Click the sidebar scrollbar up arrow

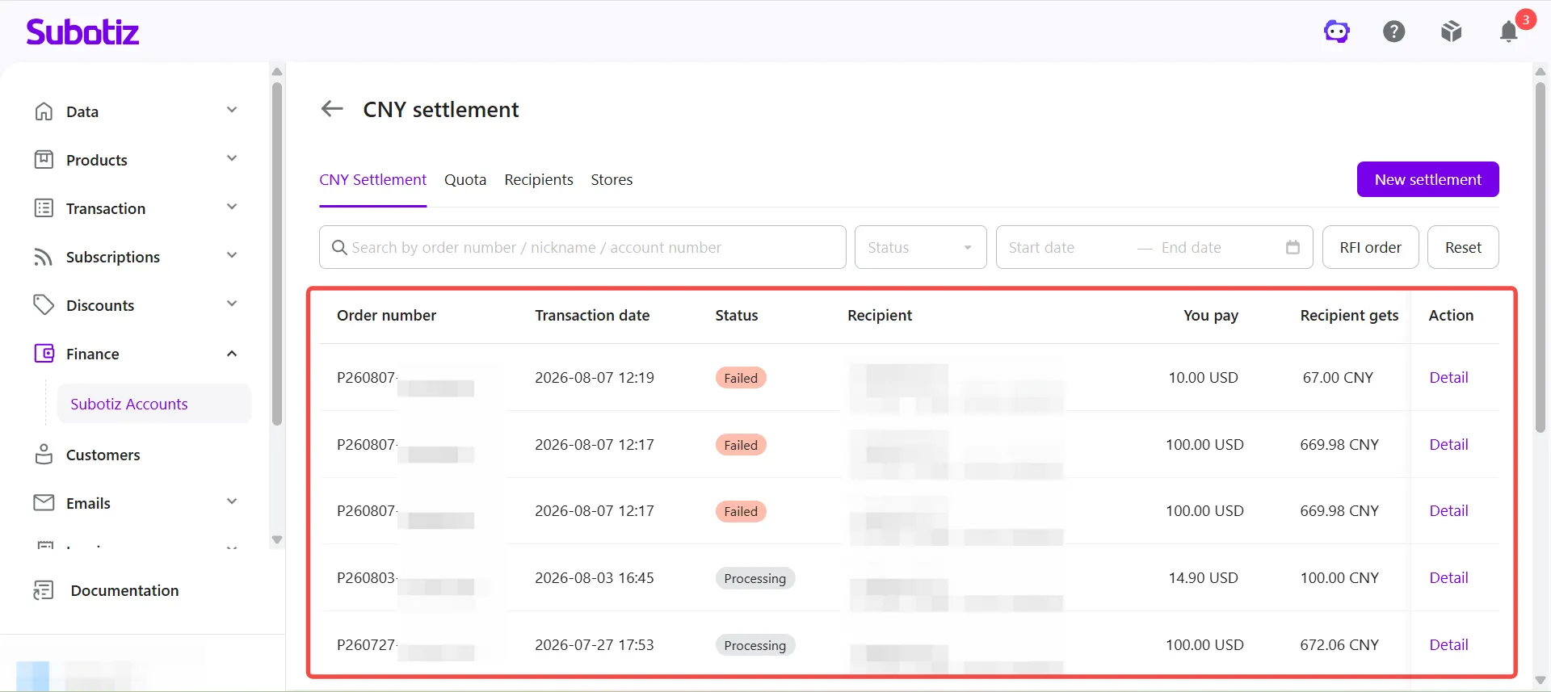277,71
